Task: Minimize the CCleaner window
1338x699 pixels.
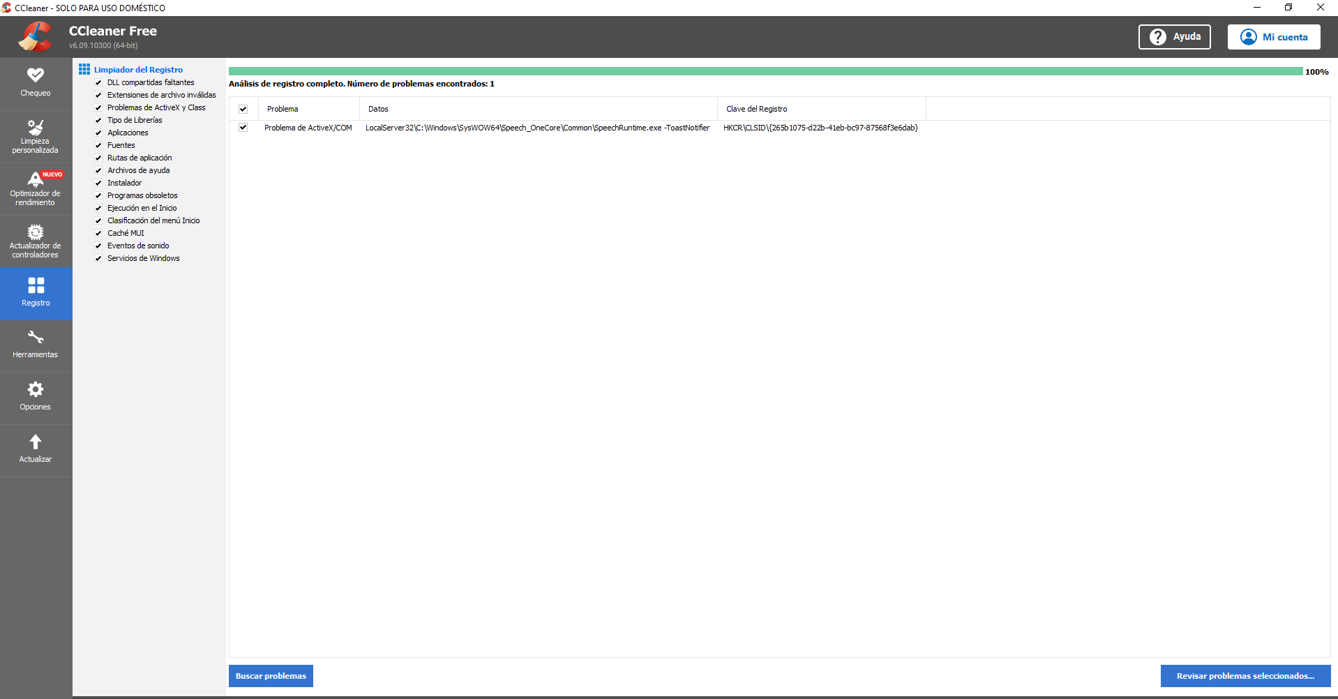Action: click(1257, 8)
